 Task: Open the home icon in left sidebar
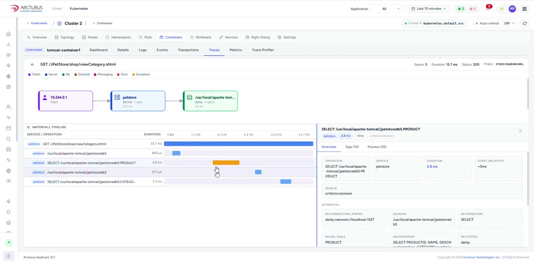point(9,34)
